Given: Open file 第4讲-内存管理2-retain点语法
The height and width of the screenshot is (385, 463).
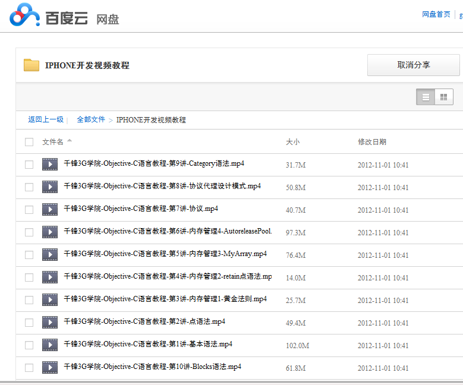Looking at the screenshot, I should (x=168, y=276).
